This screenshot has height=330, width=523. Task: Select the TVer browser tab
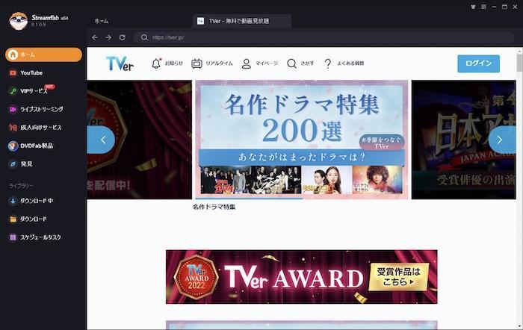(x=242, y=21)
